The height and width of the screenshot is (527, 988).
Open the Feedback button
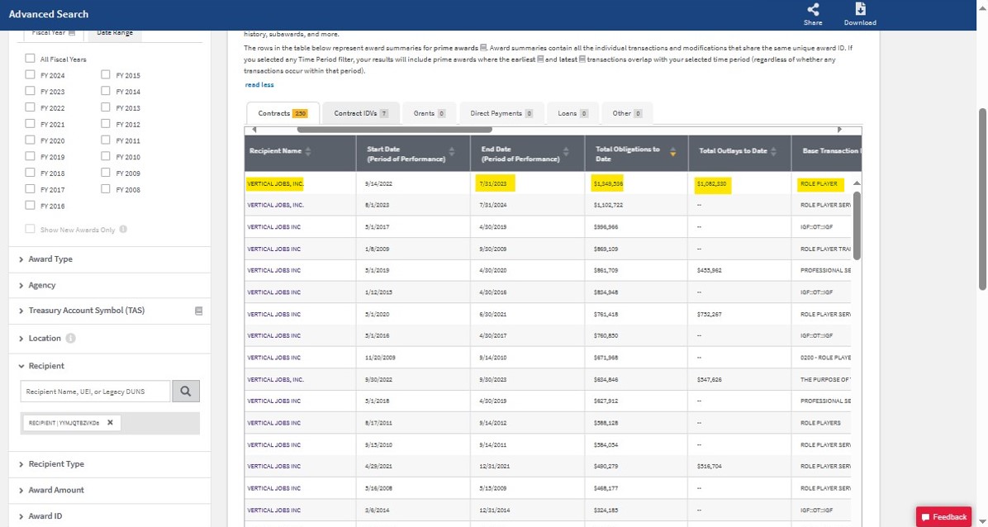(943, 517)
